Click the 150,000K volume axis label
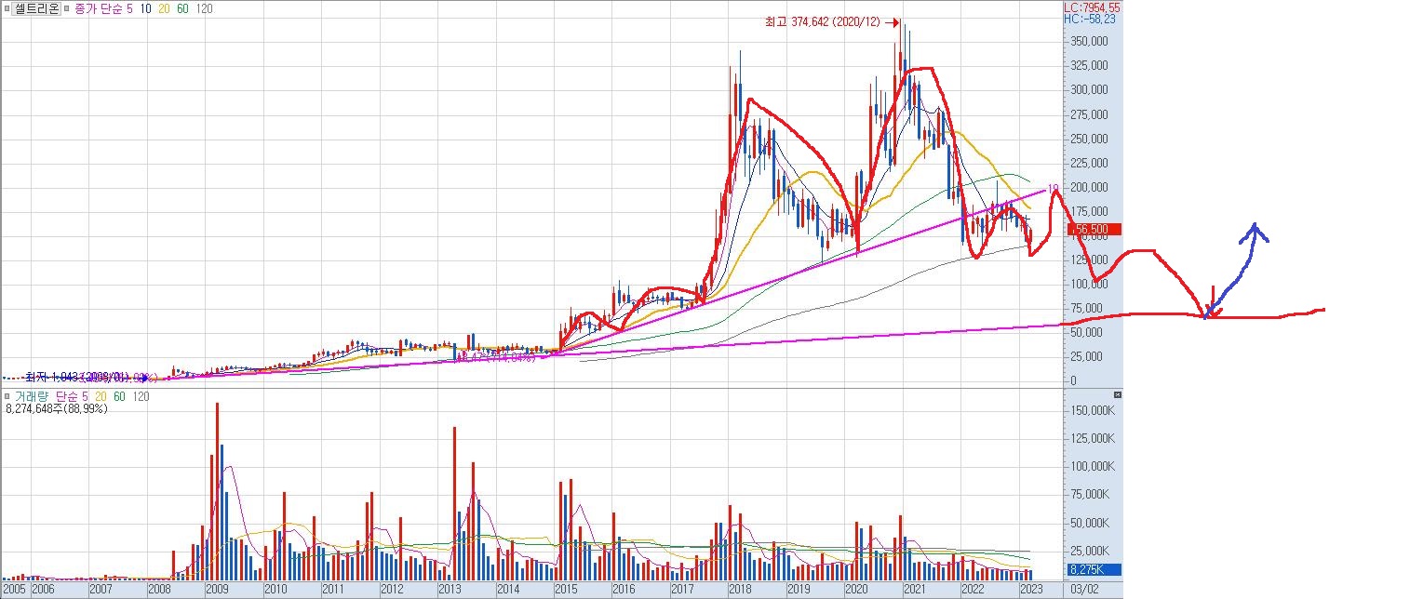 (x=1094, y=410)
